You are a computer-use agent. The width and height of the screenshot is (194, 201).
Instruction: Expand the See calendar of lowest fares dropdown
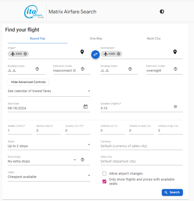49,91
